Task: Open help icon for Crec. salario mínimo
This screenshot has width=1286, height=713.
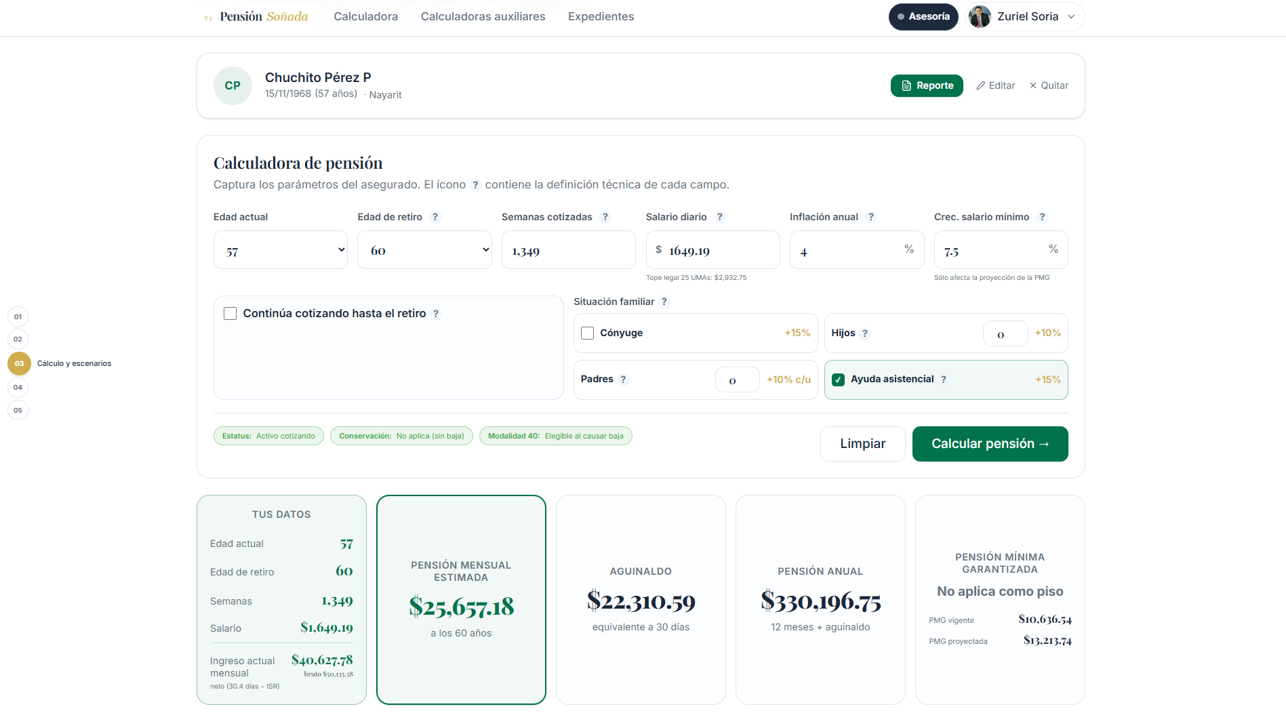Action: pos(1043,217)
